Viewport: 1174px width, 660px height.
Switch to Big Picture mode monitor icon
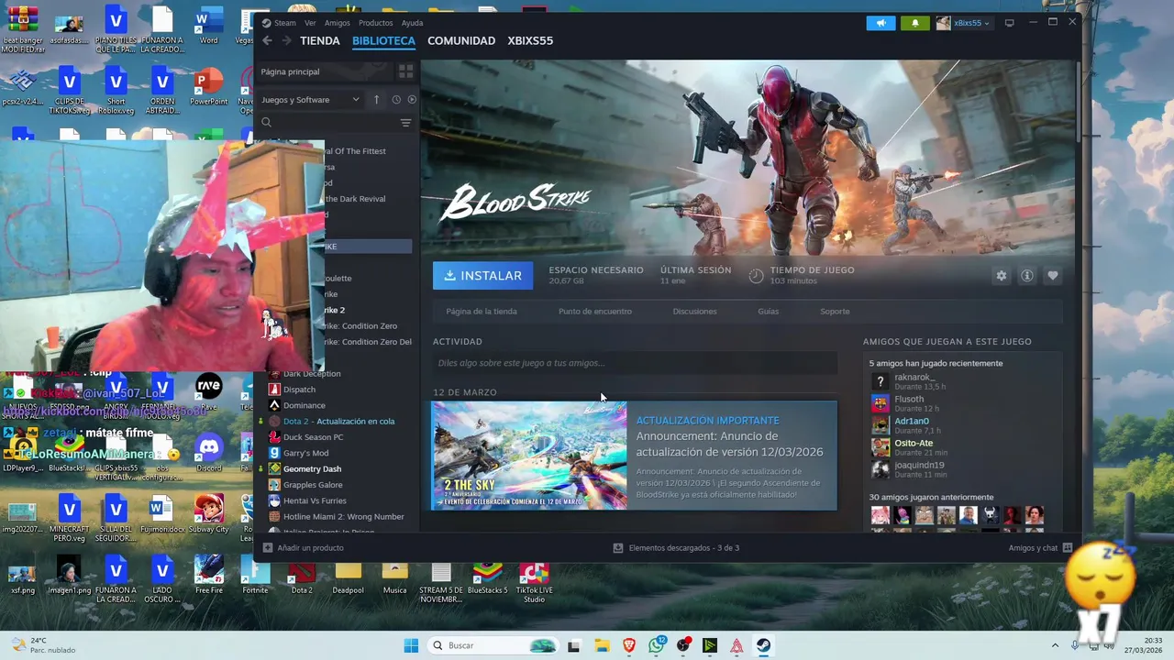(1010, 23)
